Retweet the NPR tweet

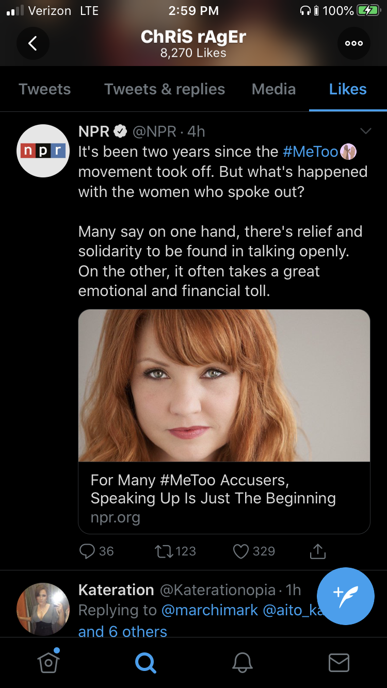click(x=175, y=551)
